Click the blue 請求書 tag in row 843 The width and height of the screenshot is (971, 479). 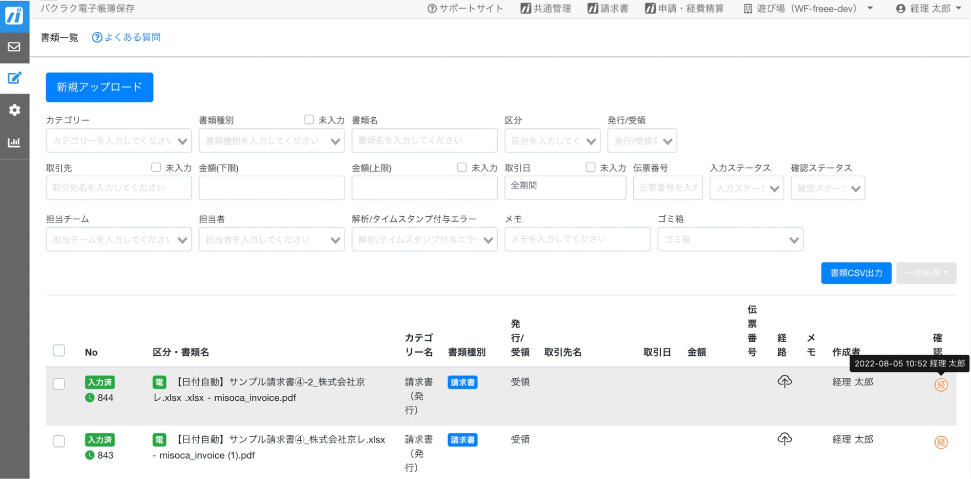point(462,440)
